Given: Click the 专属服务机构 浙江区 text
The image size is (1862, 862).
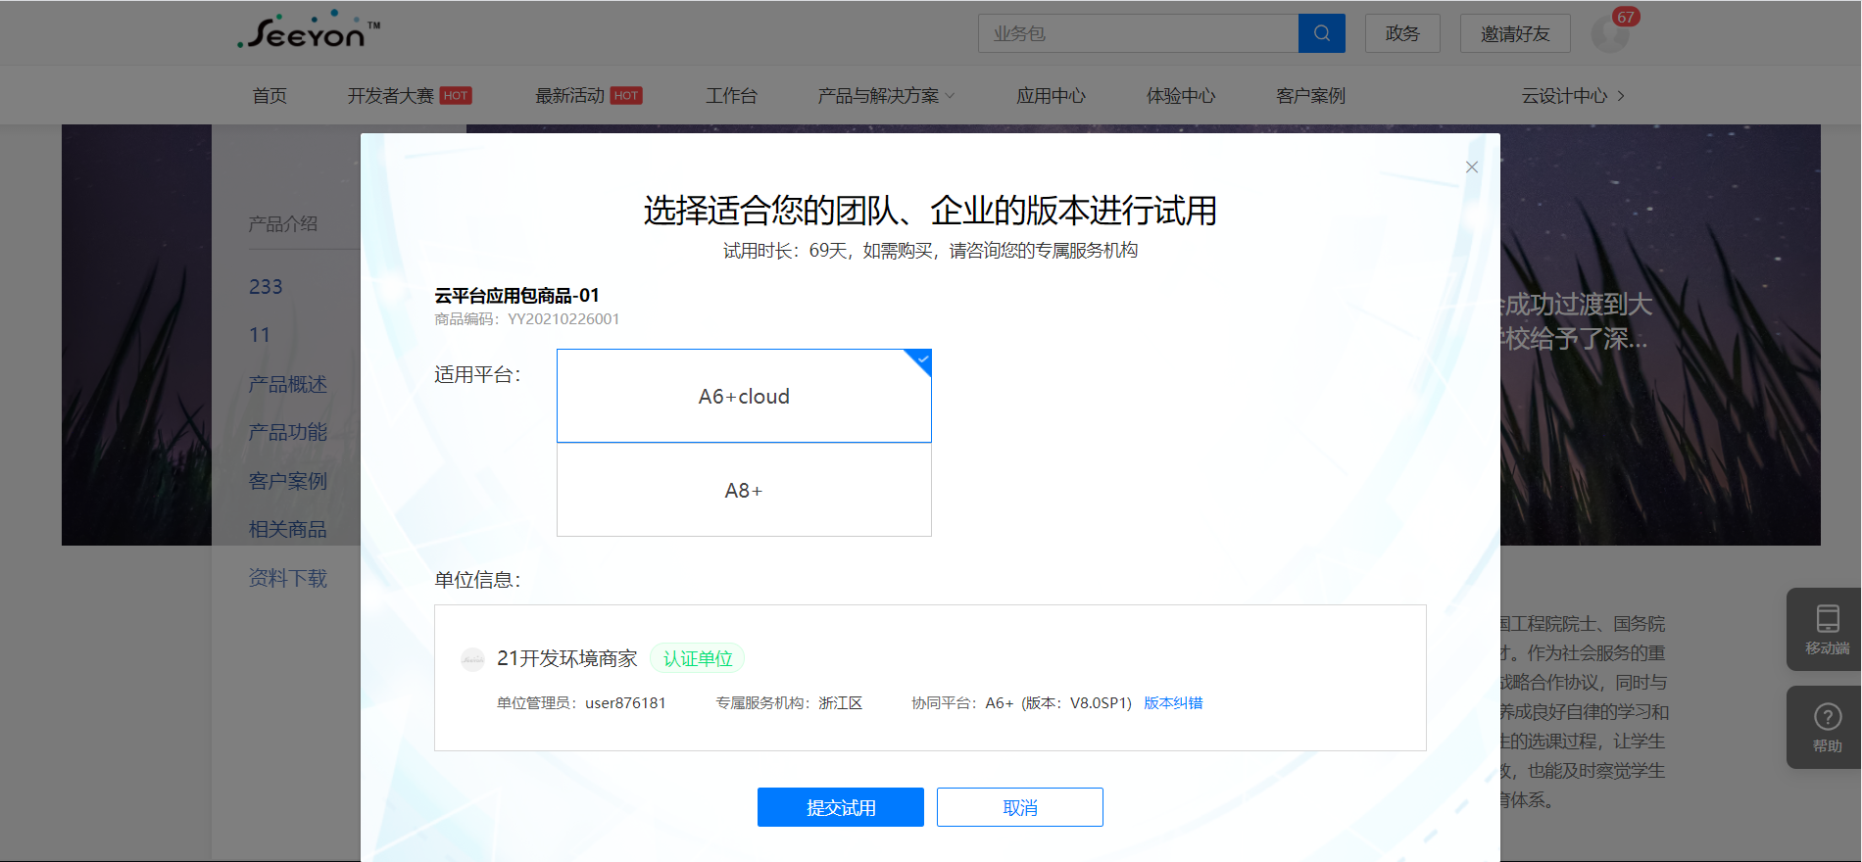Looking at the screenshot, I should click(789, 703).
